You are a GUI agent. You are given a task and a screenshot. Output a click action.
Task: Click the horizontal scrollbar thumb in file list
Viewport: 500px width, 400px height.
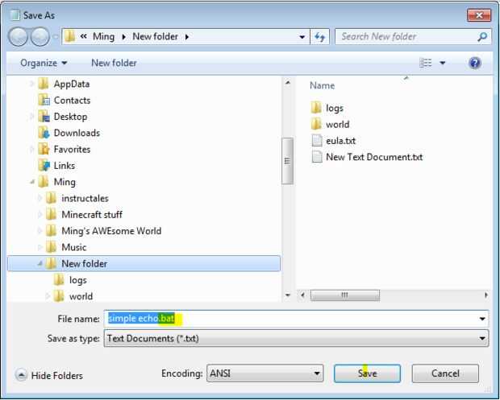click(x=345, y=295)
